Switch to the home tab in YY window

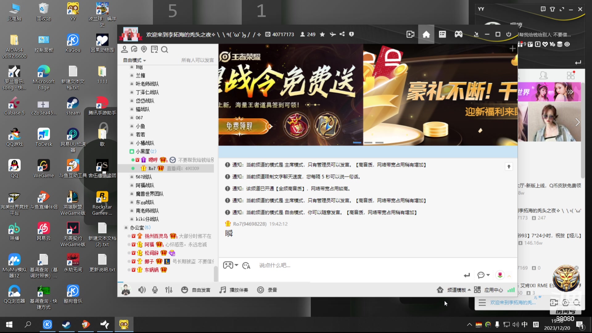pyautogui.click(x=426, y=34)
